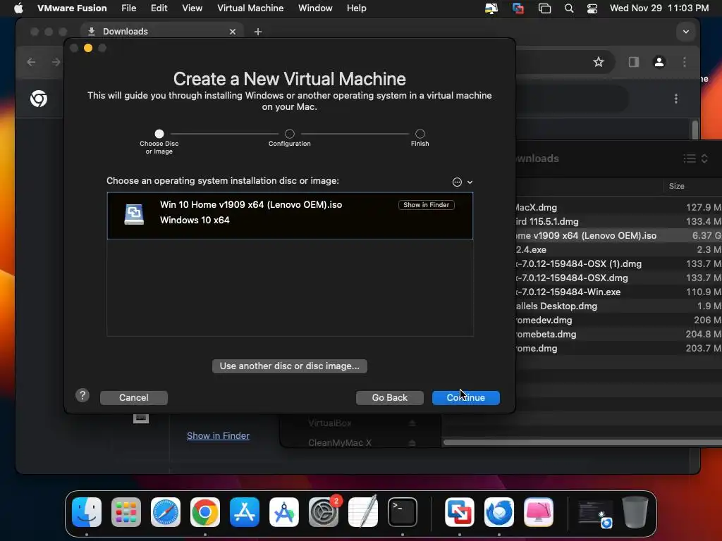The image size is (722, 541).
Task: Click Show in Finder link in Chrome downloads
Action: click(x=219, y=435)
